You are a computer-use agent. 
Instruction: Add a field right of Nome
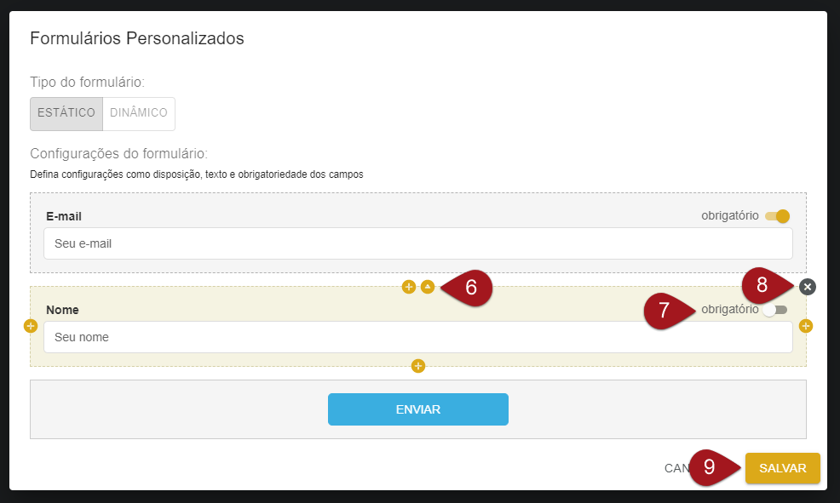click(806, 326)
